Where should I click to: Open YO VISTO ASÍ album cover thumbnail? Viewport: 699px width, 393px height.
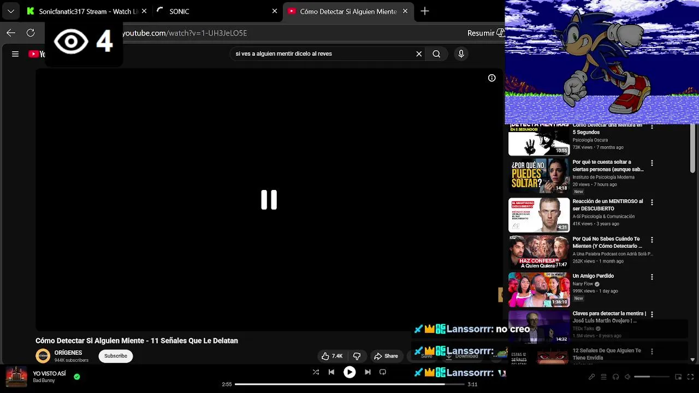16,377
